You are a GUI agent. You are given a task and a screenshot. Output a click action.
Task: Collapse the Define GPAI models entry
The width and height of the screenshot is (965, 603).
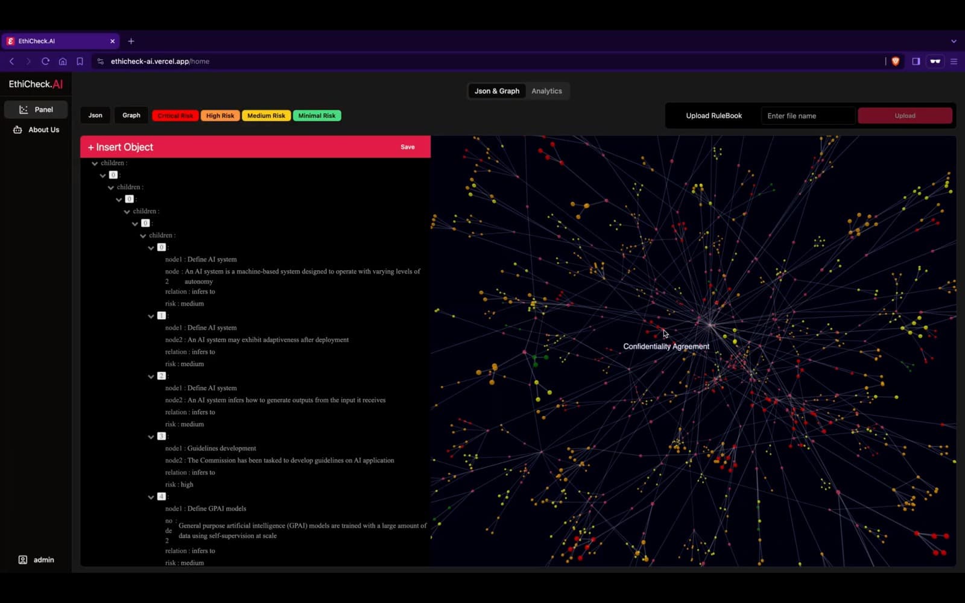tap(151, 496)
